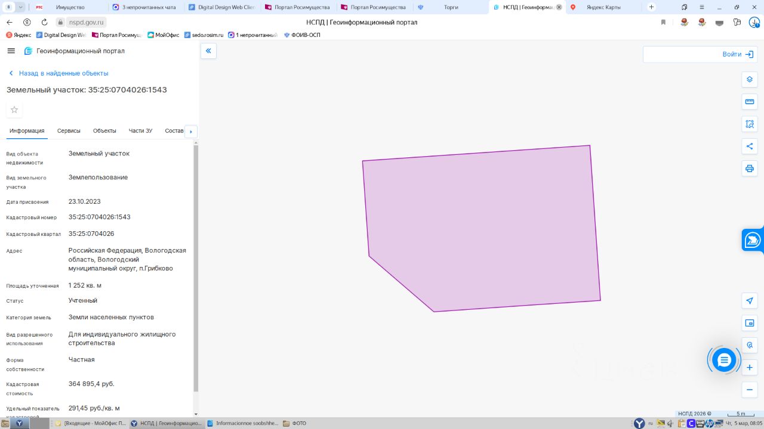Add the land parcel to favorites star
Image resolution: width=764 pixels, height=429 pixels.
point(14,110)
